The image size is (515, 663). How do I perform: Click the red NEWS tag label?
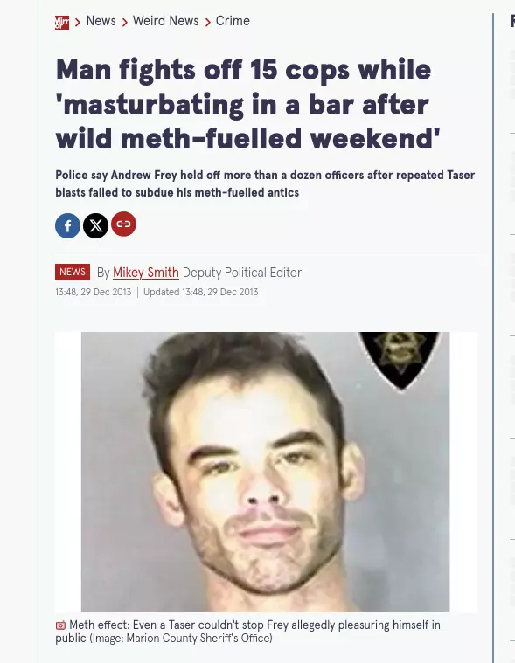point(73,272)
